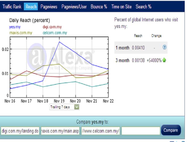Click the empty fourth comparison input field
This screenshot has width=189, height=142.
click(141, 131)
